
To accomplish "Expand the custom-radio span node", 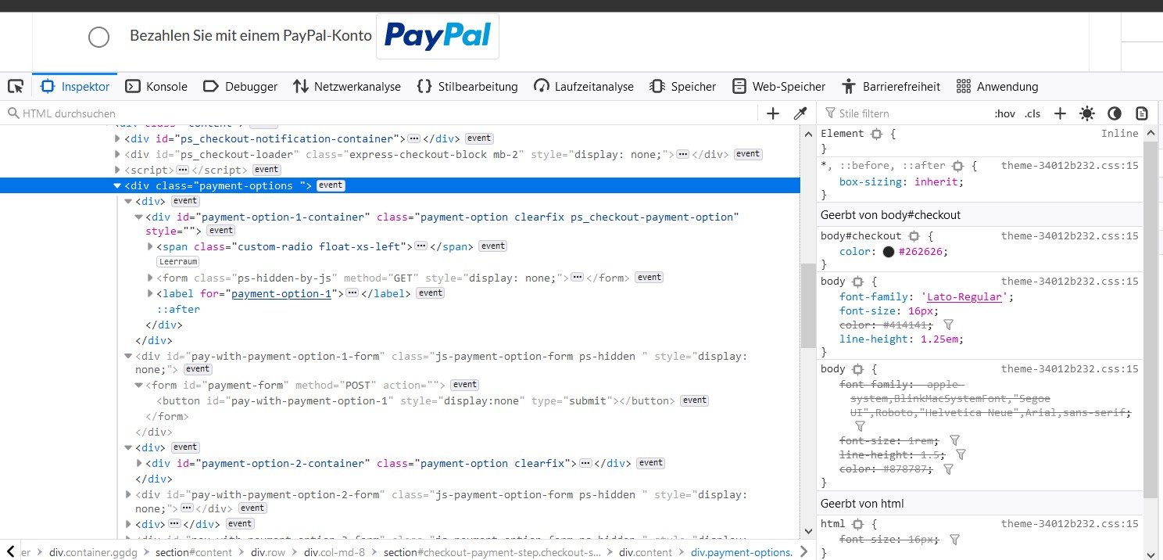I will (x=150, y=246).
